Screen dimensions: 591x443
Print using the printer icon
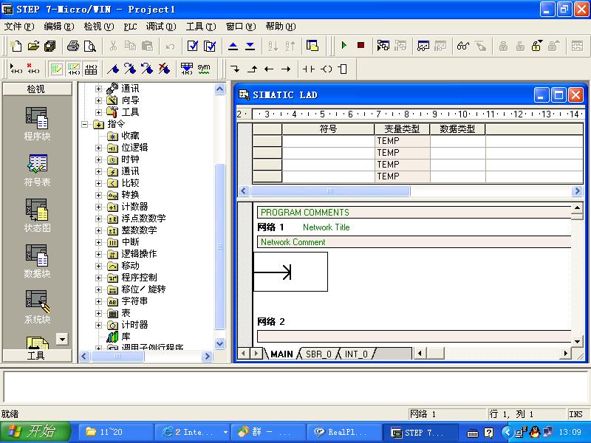pos(72,46)
